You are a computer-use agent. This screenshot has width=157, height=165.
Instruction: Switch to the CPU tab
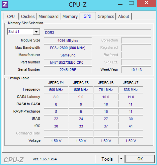coord(11,17)
